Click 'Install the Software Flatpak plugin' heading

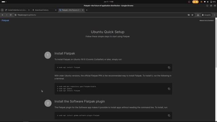click(x=80, y=101)
